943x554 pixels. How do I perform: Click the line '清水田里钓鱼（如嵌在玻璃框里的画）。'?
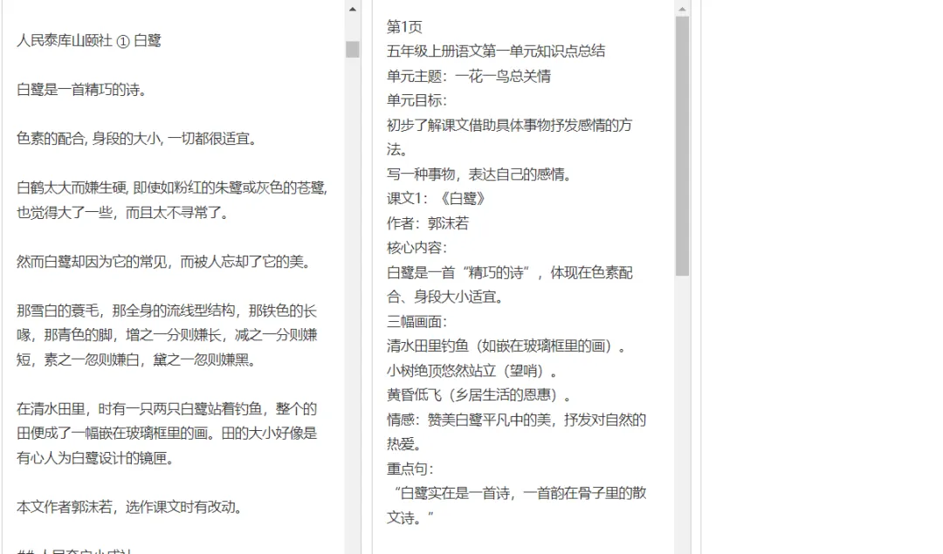507,346
